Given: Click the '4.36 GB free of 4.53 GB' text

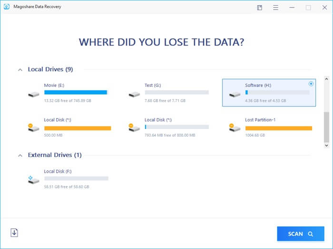Looking at the screenshot, I should click(x=265, y=101).
